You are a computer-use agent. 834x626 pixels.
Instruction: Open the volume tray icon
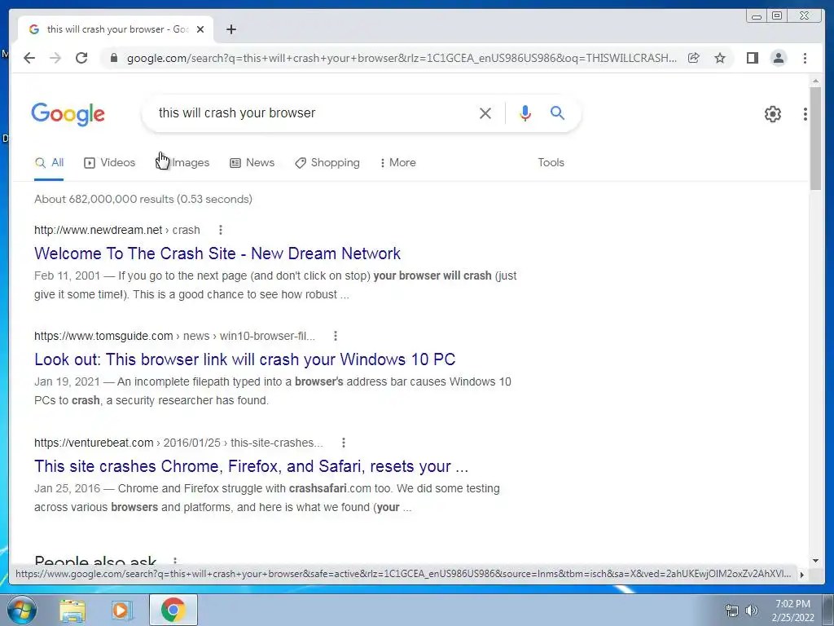point(751,611)
